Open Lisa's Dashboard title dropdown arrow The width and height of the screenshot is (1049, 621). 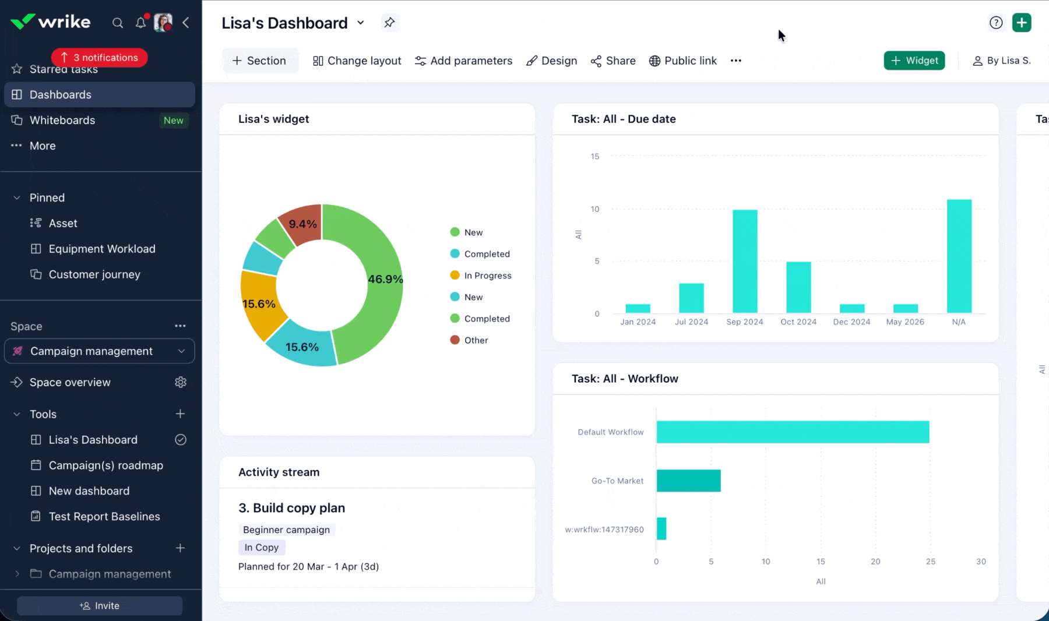[x=361, y=23]
